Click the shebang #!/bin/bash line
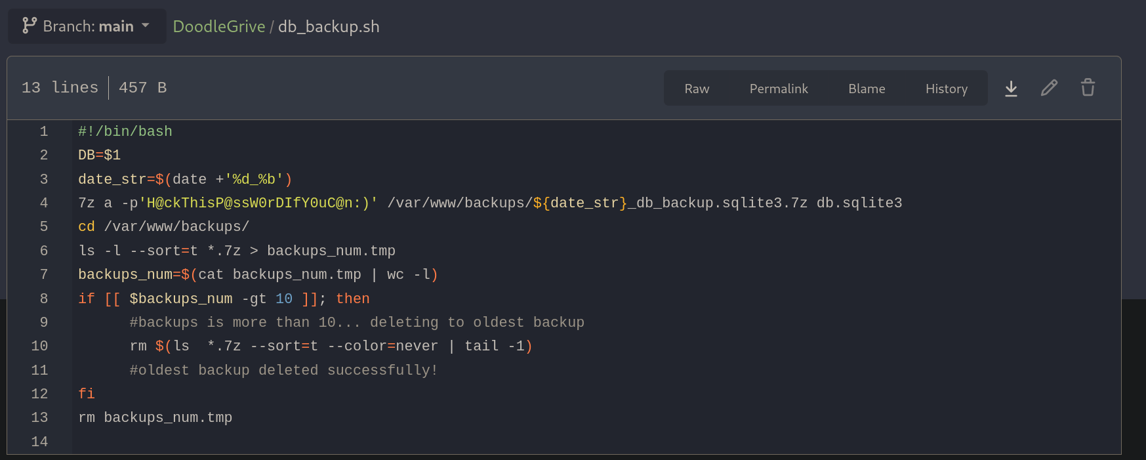Viewport: 1146px width, 460px height. pos(125,131)
